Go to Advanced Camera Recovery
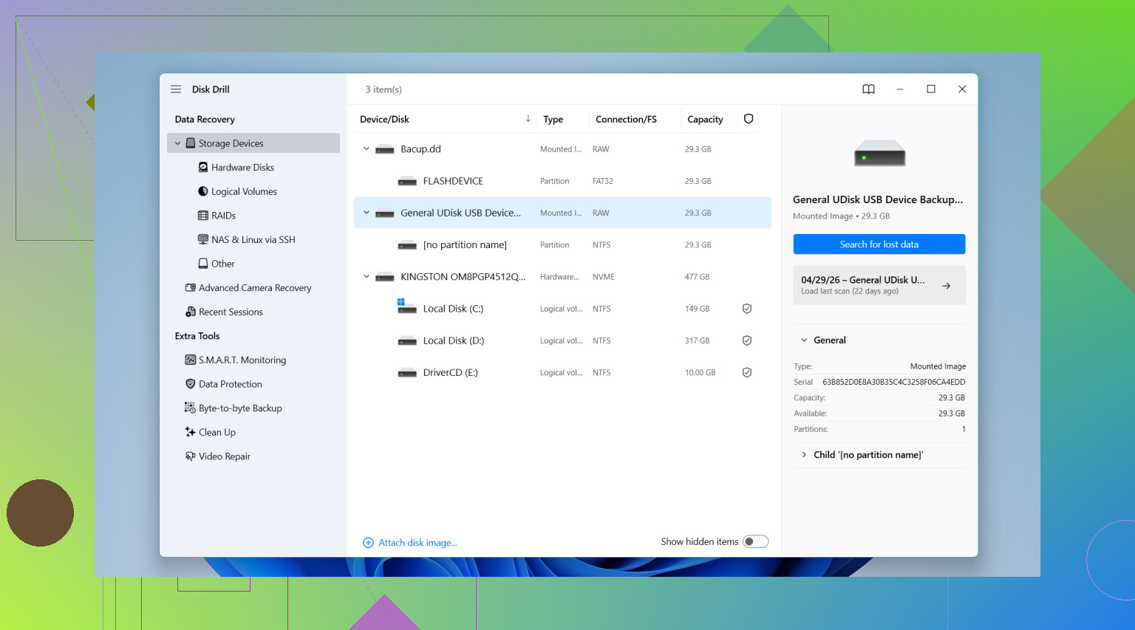Viewport: 1135px width, 630px height. (x=255, y=288)
